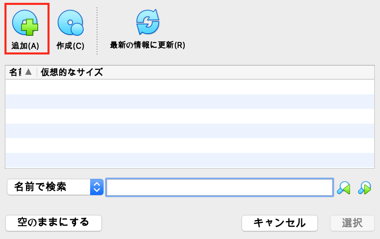
Task: Click the dotted toolbar separator line
Action: click(97, 31)
